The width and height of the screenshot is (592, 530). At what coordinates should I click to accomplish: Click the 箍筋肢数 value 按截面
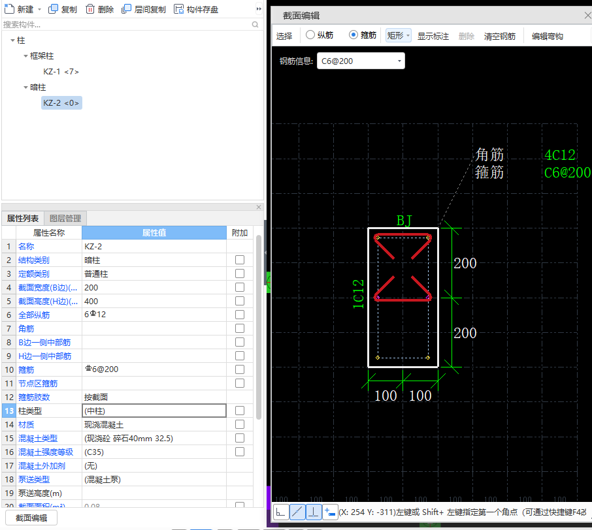[154, 397]
